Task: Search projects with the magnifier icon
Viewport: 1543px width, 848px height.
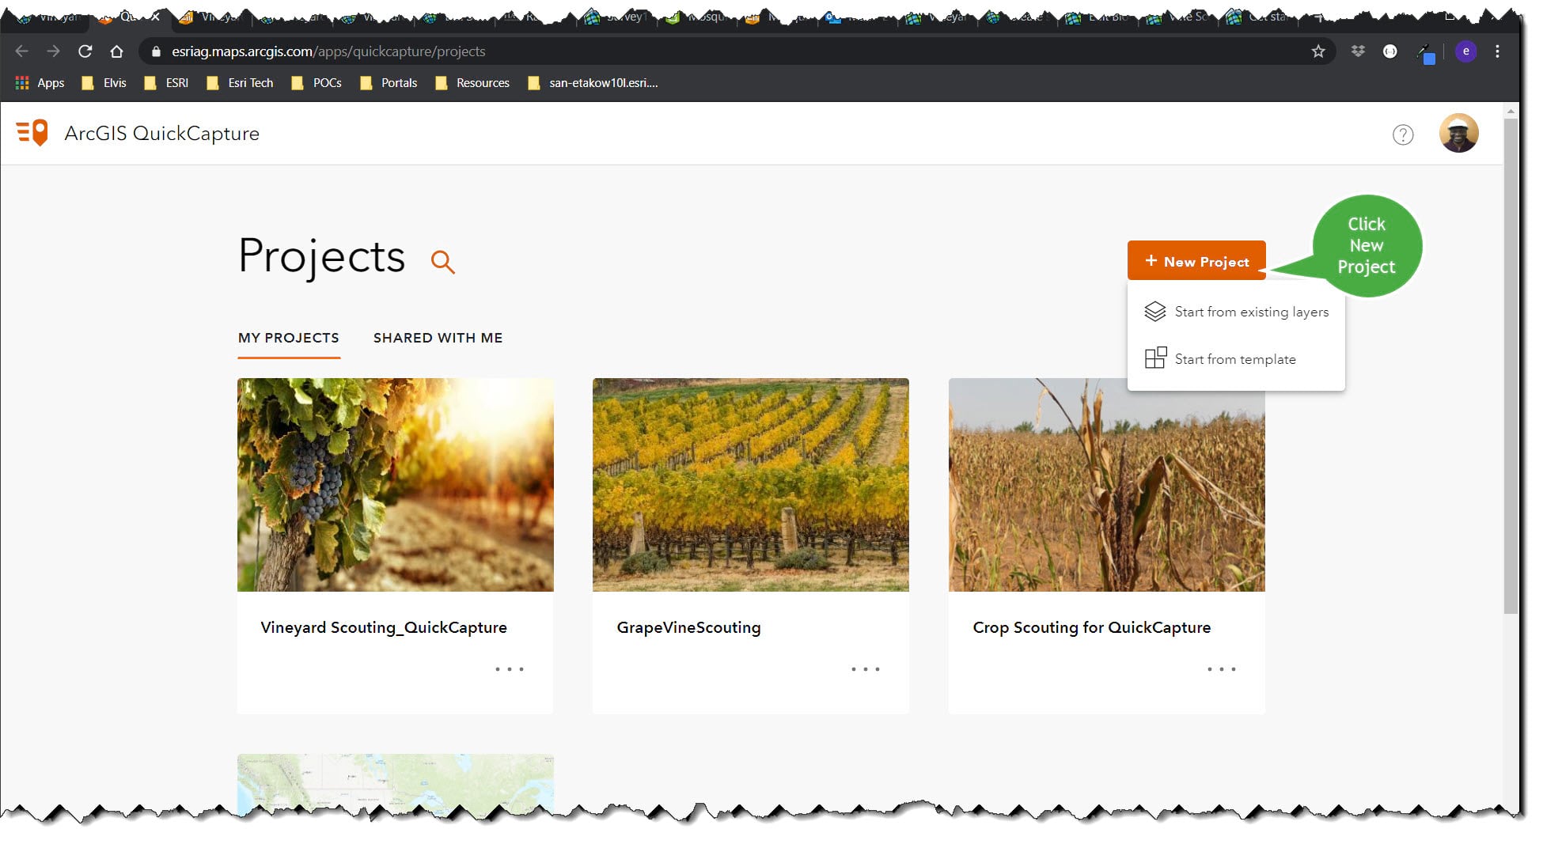Action: 443,262
